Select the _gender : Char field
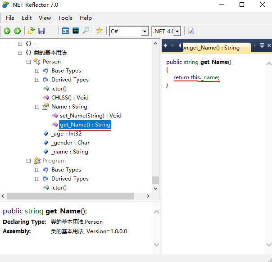The width and height of the screenshot is (272, 262). click(70, 143)
